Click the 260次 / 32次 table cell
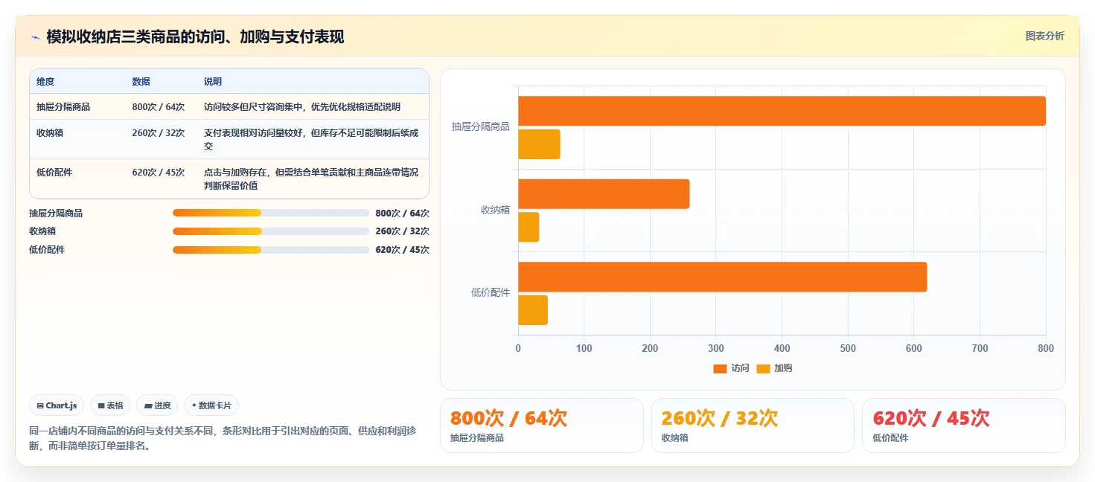The height and width of the screenshot is (482, 1095). tap(159, 133)
